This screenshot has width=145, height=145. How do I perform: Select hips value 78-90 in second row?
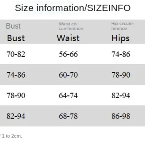(121, 75)
